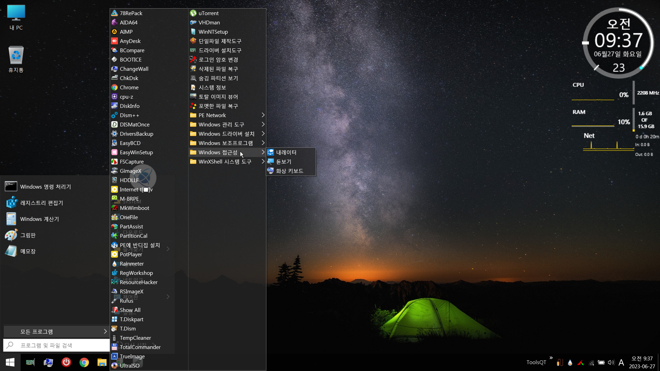Start Rufus from the programs list
This screenshot has width=660, height=371.
click(x=149, y=301)
